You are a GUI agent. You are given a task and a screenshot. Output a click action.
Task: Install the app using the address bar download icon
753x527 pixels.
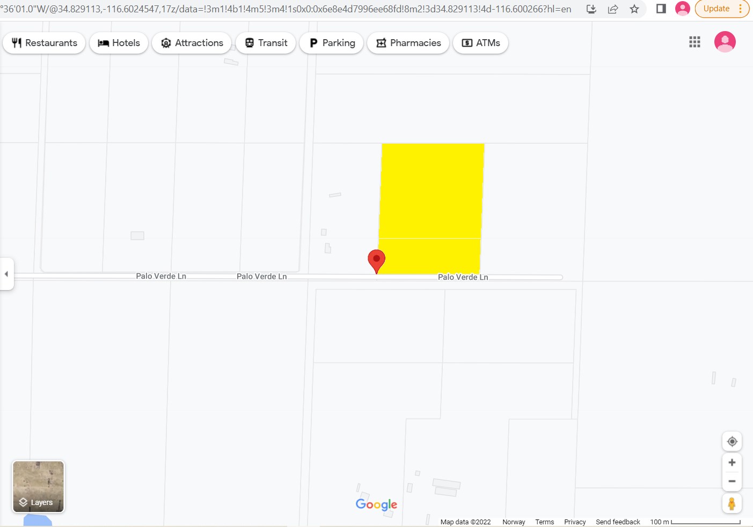[591, 9]
